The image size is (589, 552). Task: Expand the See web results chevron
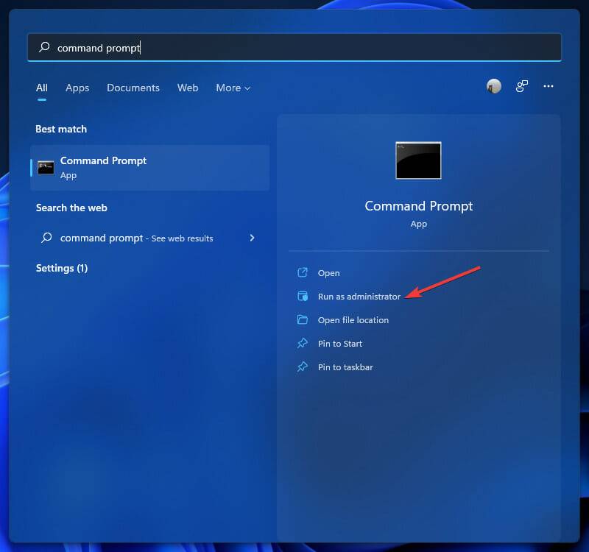point(251,238)
